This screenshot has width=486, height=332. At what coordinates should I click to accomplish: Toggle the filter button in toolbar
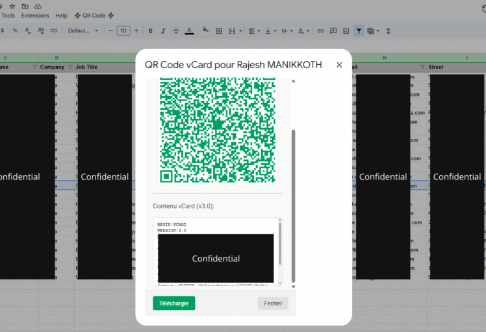(358, 30)
